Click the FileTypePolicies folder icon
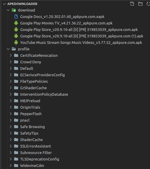 point(16,81)
